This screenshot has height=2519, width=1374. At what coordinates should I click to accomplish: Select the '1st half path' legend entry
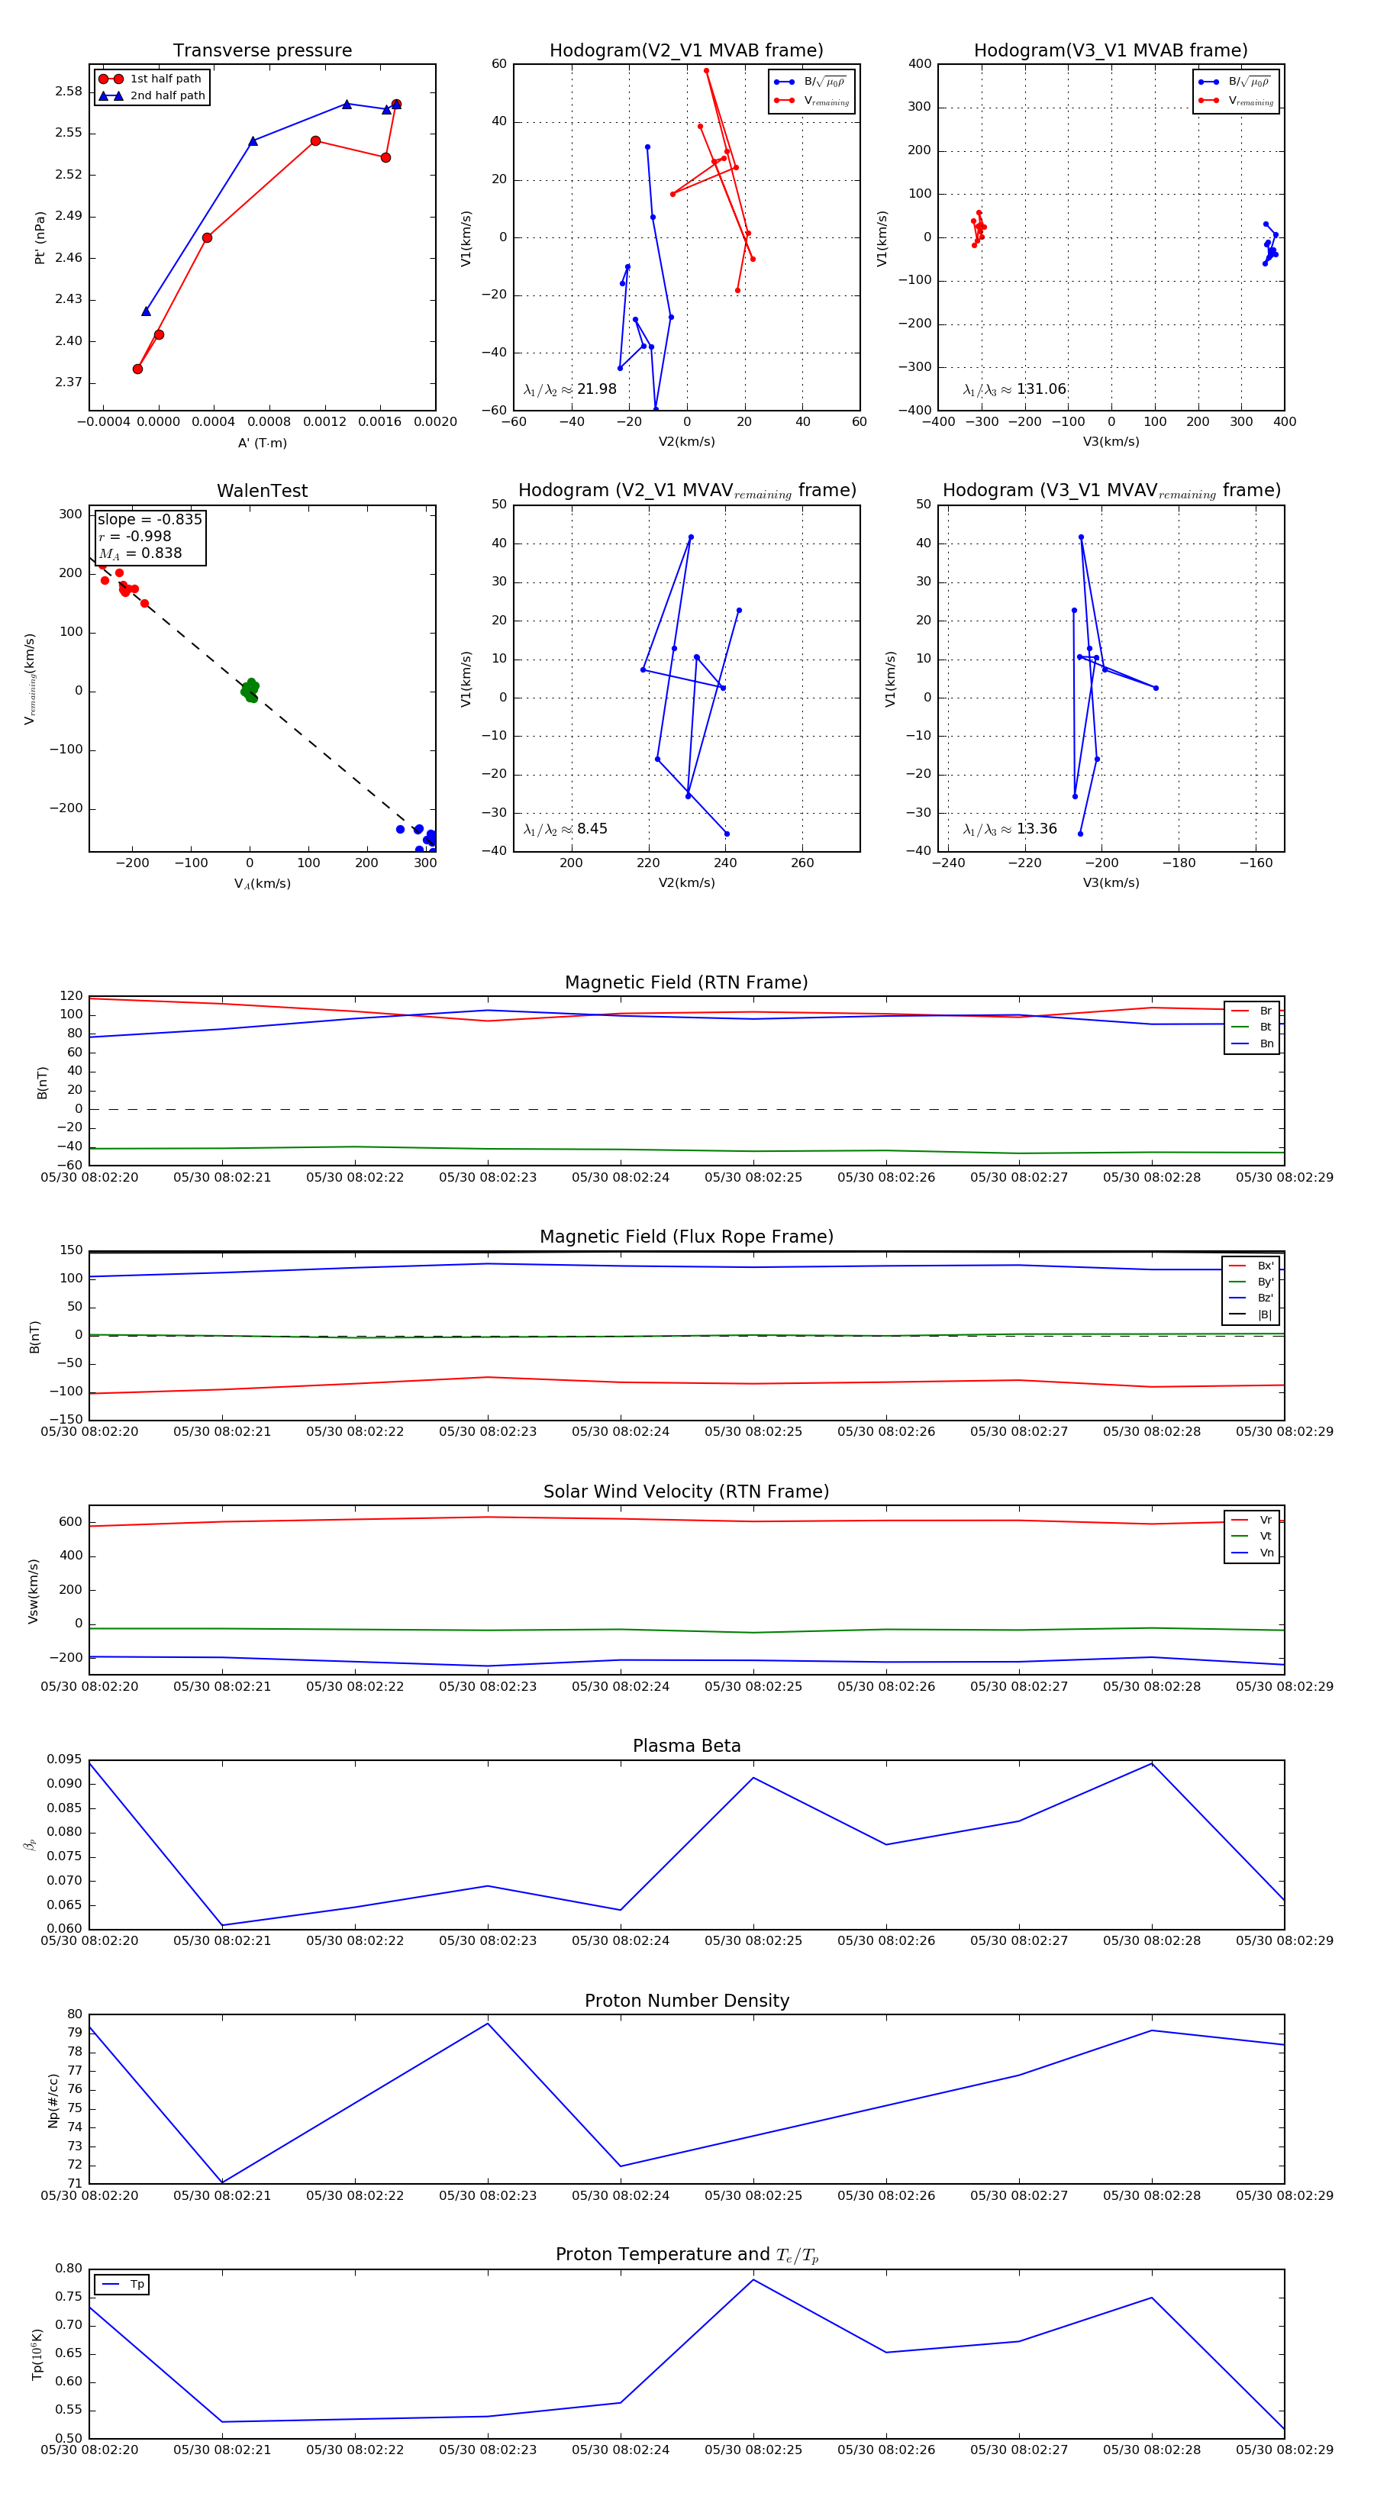152,79
